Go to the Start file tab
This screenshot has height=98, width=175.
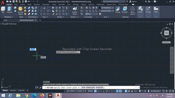point(5,20)
